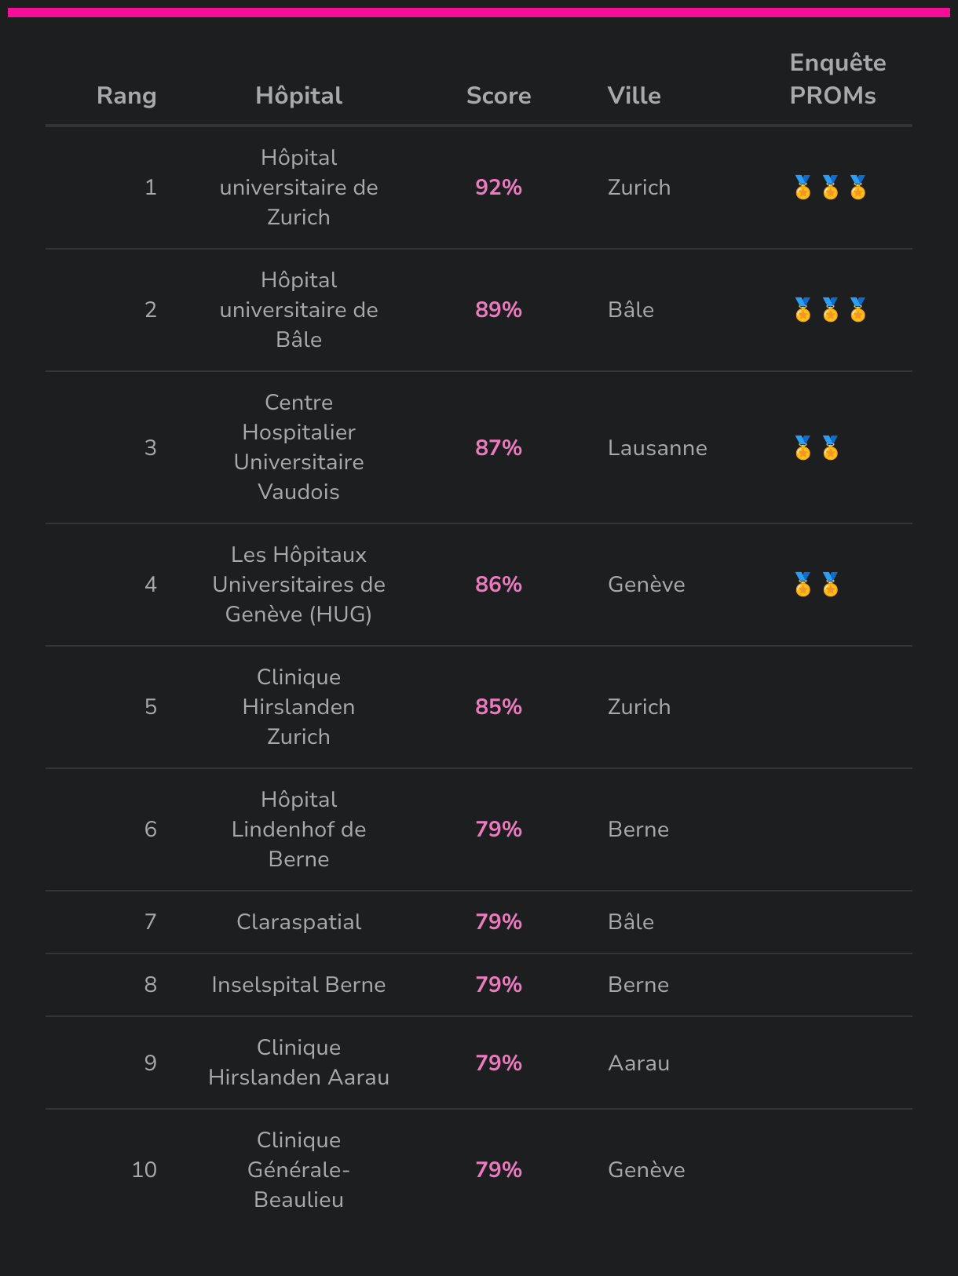
Task: Click the medal icons in the HUG row
Action: [817, 585]
